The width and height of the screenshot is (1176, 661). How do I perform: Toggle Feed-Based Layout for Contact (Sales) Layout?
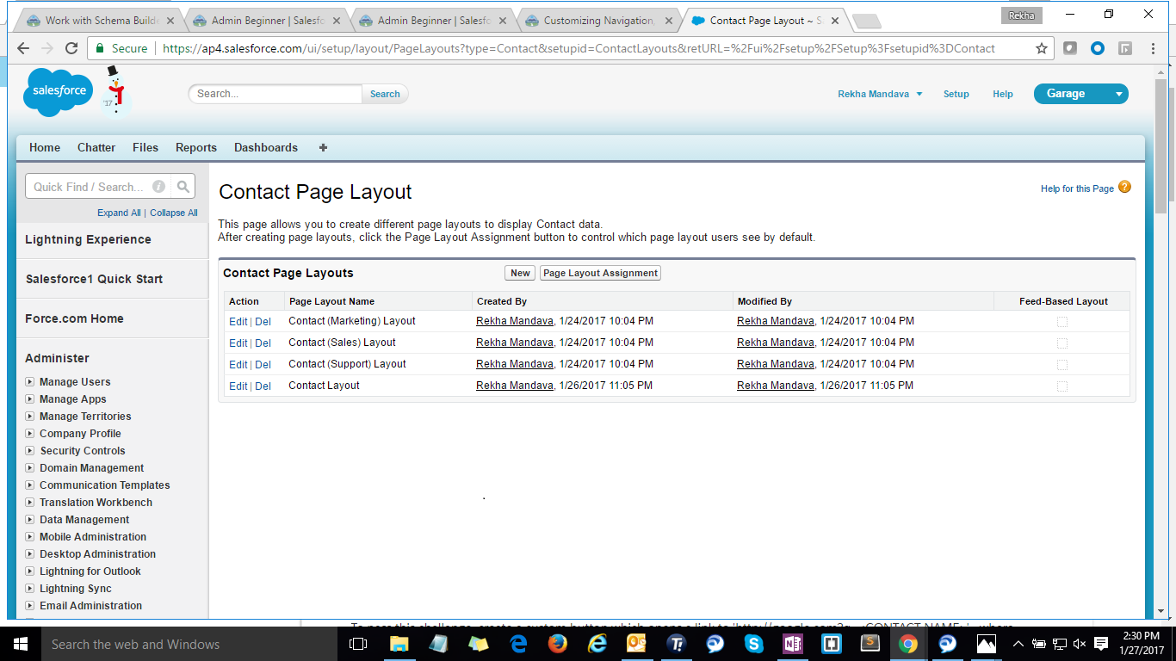pos(1062,343)
